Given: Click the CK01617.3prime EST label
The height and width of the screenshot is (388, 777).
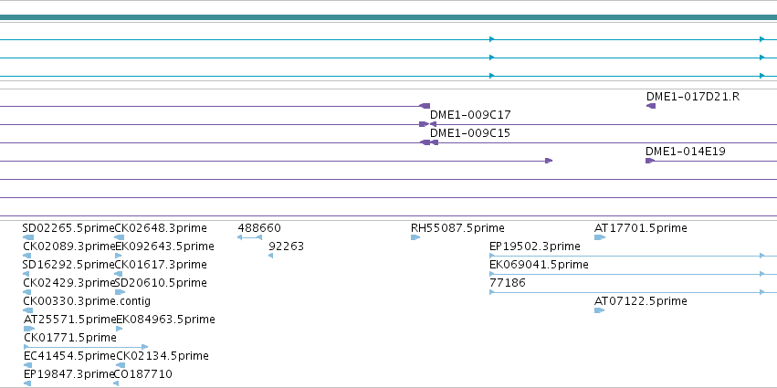Looking at the screenshot, I should [x=161, y=265].
